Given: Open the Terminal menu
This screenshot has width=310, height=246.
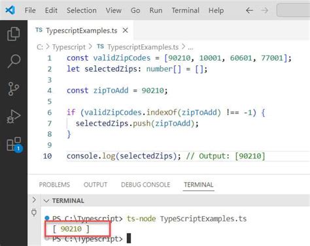Looking at the screenshot, I should [186, 10].
